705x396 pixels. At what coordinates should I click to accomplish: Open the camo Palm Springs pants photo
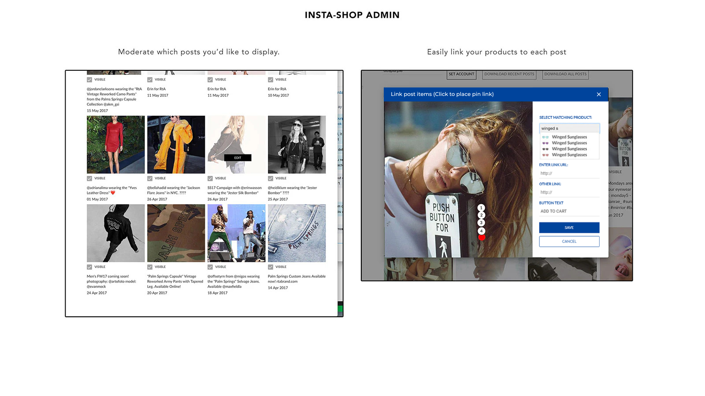(x=176, y=233)
